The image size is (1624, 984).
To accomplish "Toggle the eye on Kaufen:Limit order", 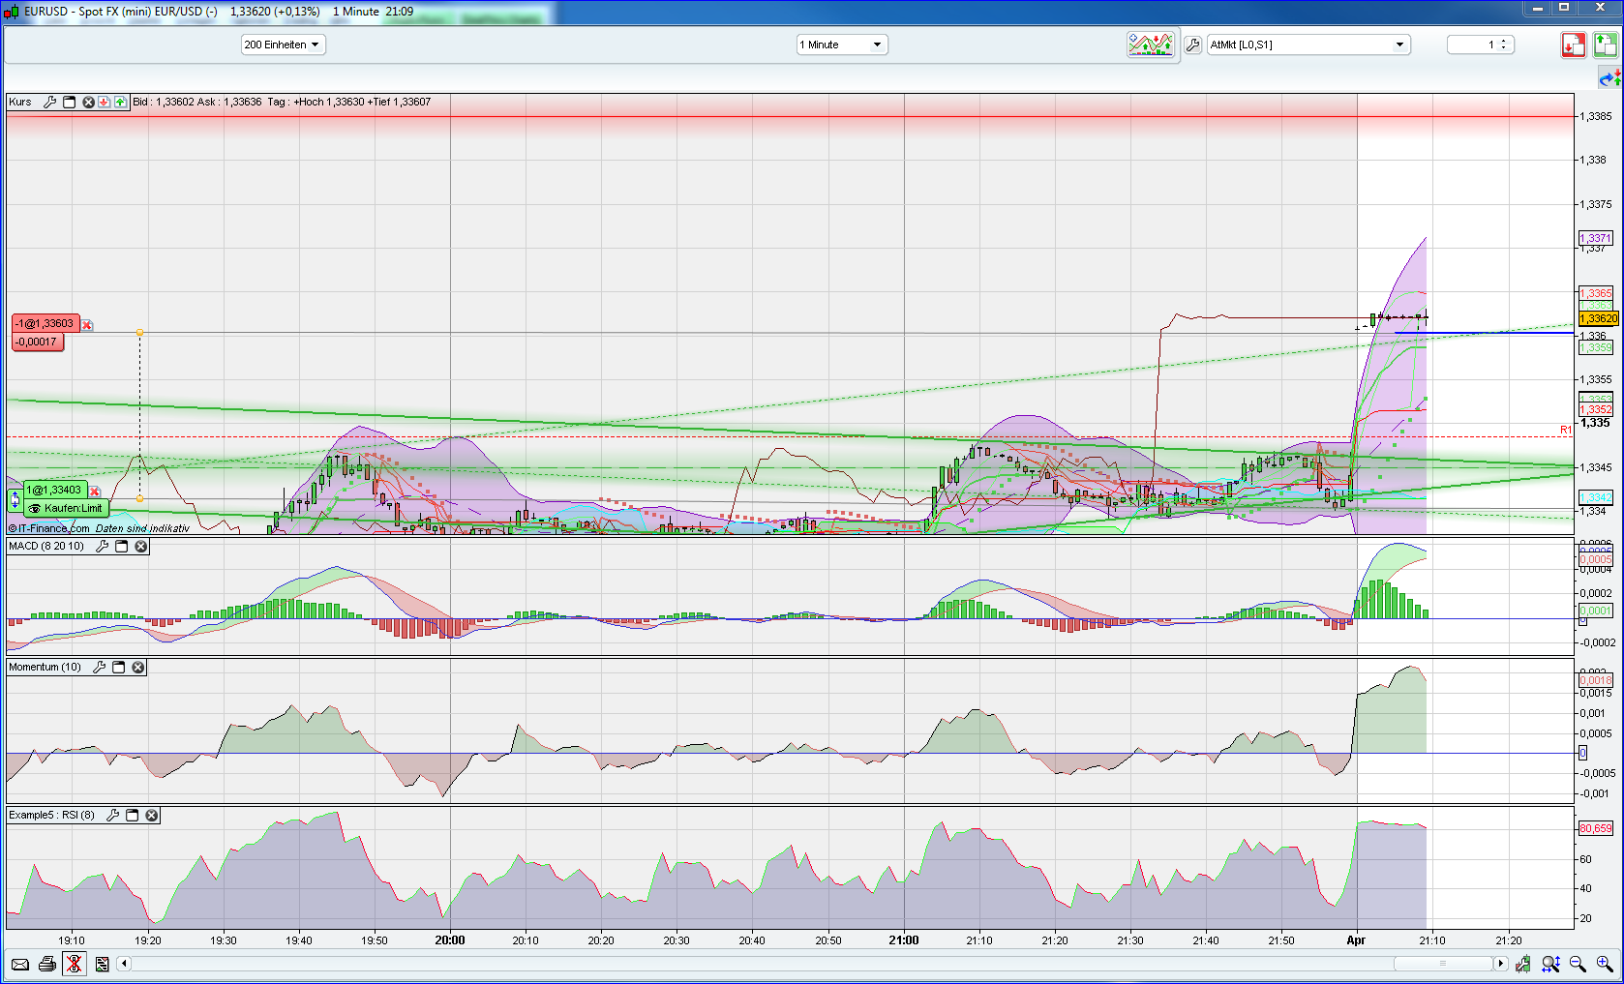I will tap(35, 509).
